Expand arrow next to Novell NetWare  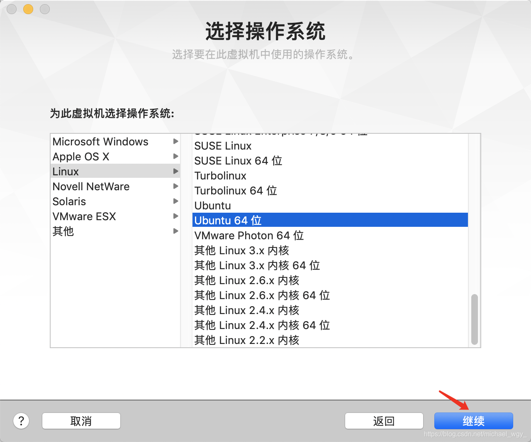(x=175, y=186)
